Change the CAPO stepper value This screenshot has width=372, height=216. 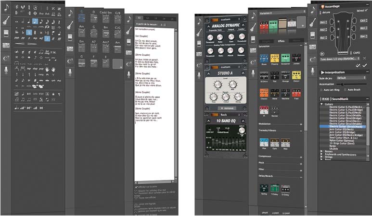[x=351, y=53]
